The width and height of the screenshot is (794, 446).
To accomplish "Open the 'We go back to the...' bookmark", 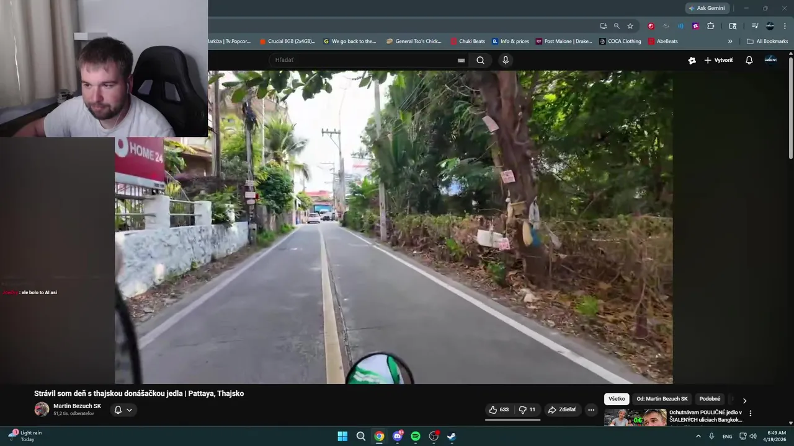I will (350, 42).
